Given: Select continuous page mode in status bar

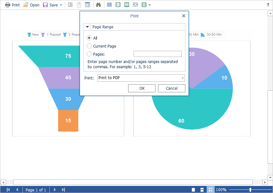Looking at the screenshot, I should click(202, 190).
